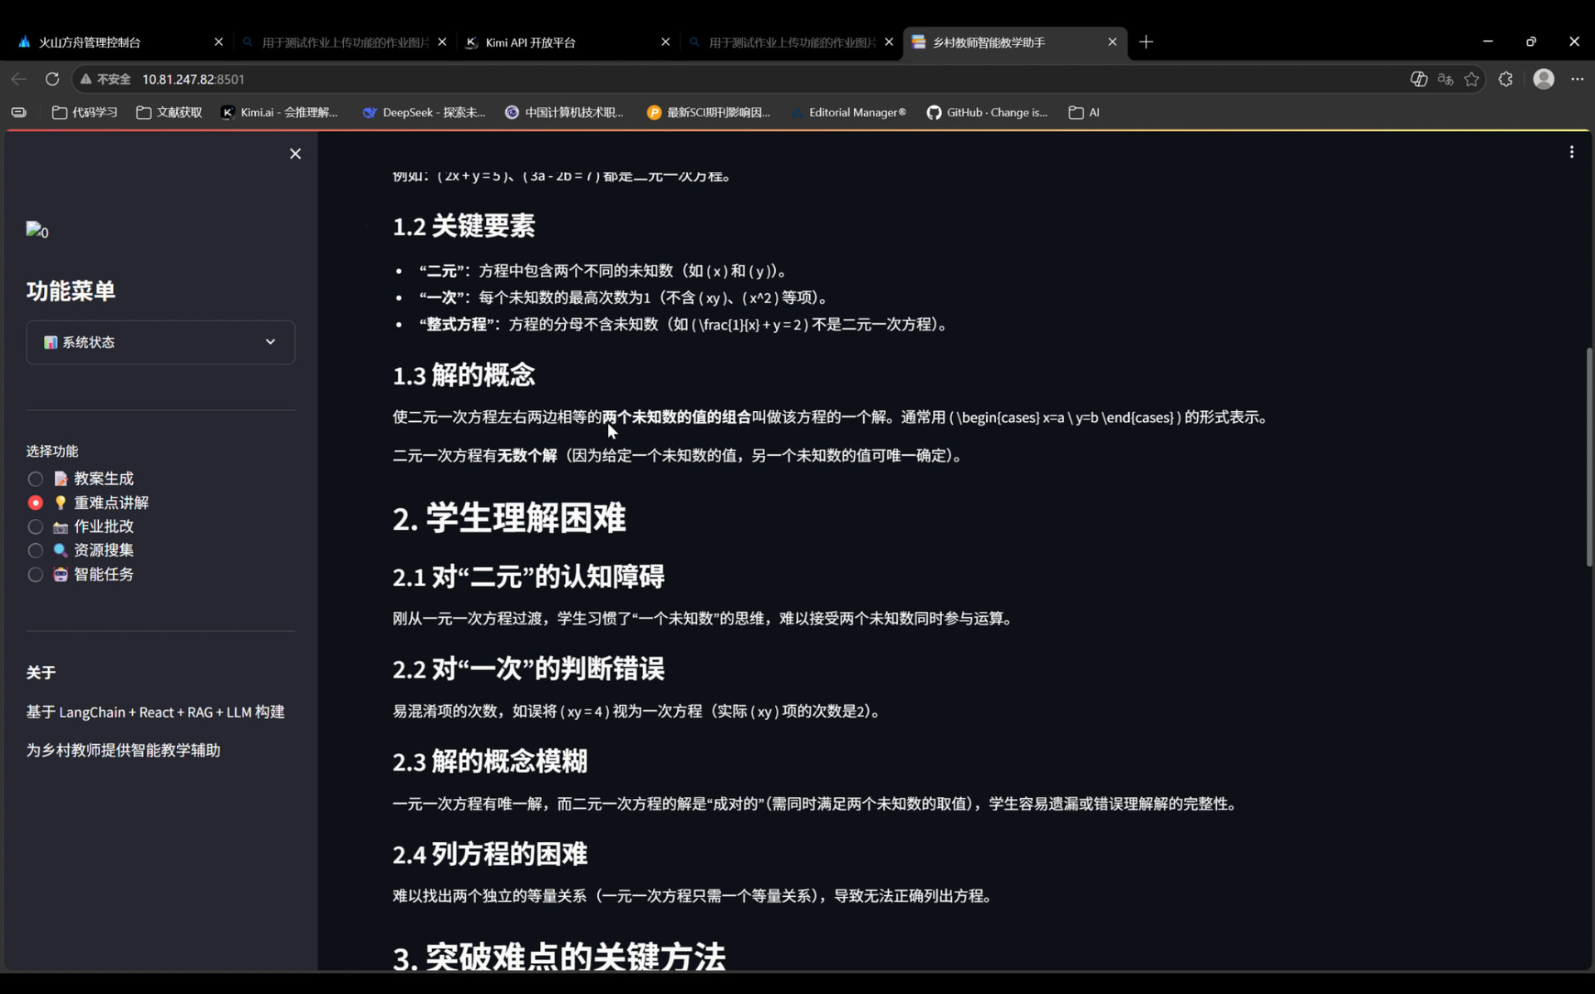The width and height of the screenshot is (1595, 994).
Task: Open the user profile avatar icon
Action: click(1543, 79)
